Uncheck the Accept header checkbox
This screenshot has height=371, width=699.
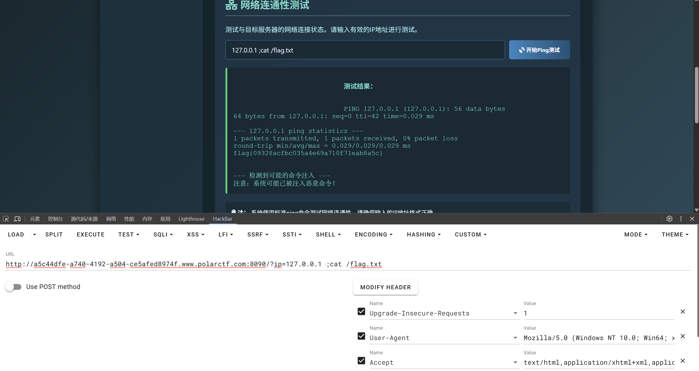tap(361, 361)
